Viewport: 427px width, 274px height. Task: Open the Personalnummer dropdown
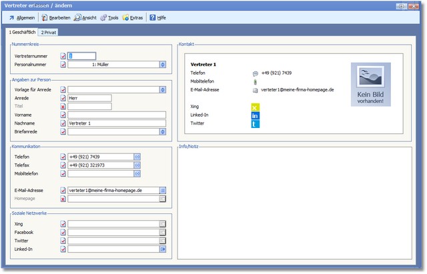162,65
